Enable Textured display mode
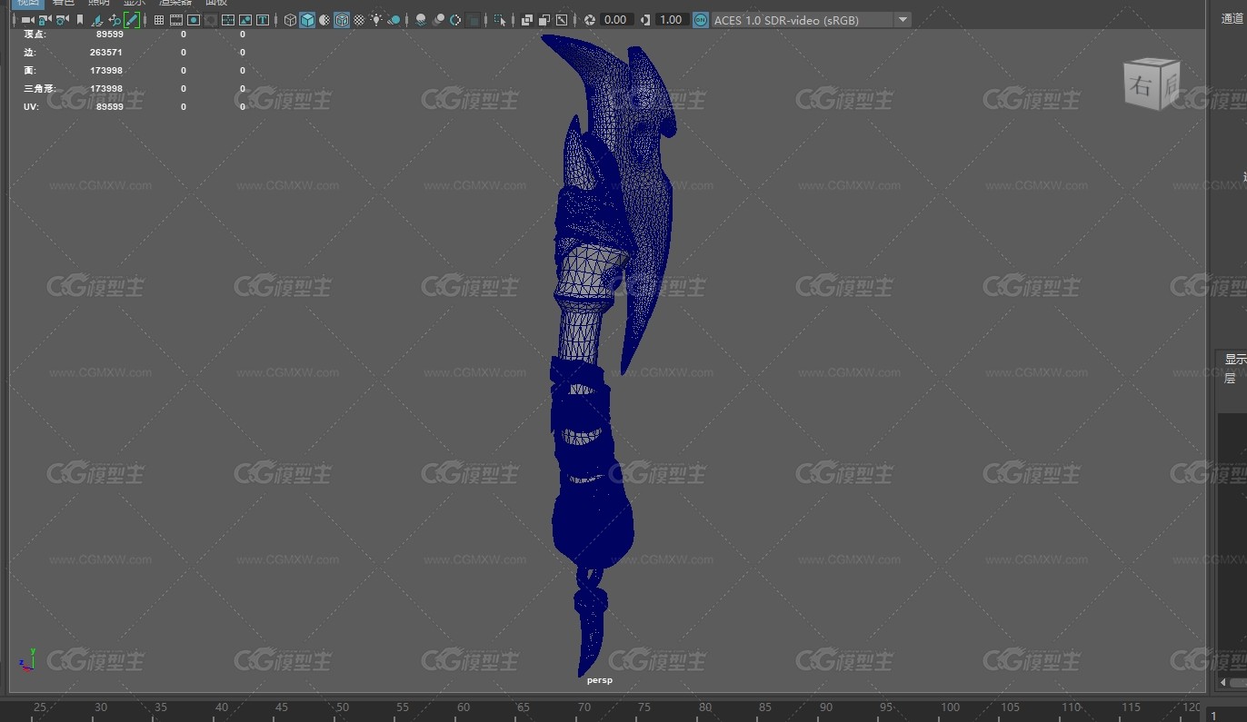This screenshot has height=722, width=1247. coord(359,19)
